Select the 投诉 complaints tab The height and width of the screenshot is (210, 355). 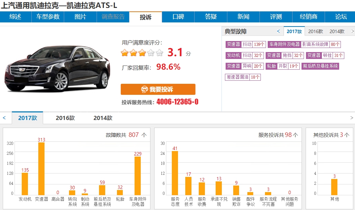click(146, 17)
